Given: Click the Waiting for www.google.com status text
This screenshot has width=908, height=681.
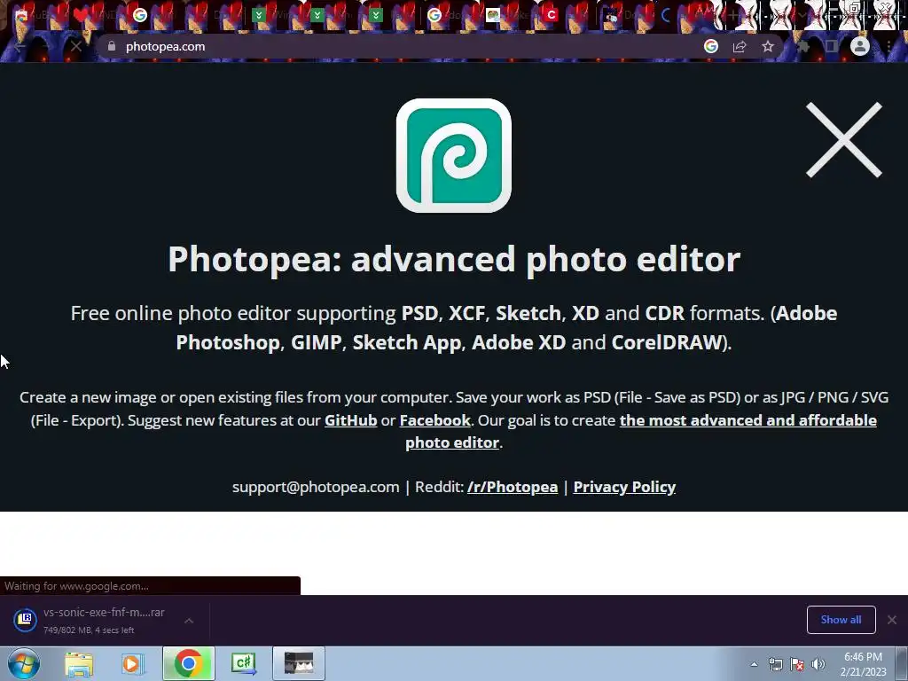Looking at the screenshot, I should [76, 586].
